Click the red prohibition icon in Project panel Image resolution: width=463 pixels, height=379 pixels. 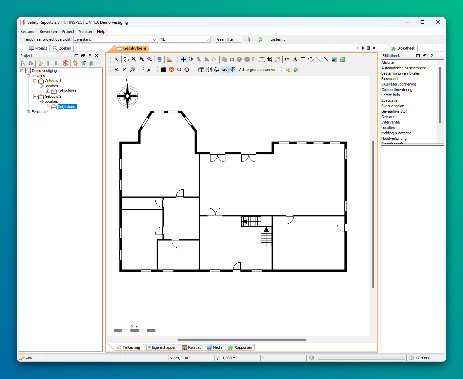point(66,63)
